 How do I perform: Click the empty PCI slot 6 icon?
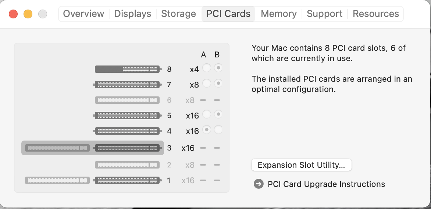click(127, 100)
